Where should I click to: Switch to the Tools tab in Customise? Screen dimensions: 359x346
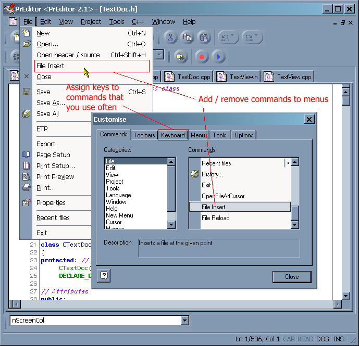(219, 135)
